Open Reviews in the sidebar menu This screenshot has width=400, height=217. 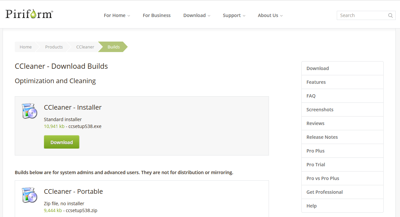[342, 123]
